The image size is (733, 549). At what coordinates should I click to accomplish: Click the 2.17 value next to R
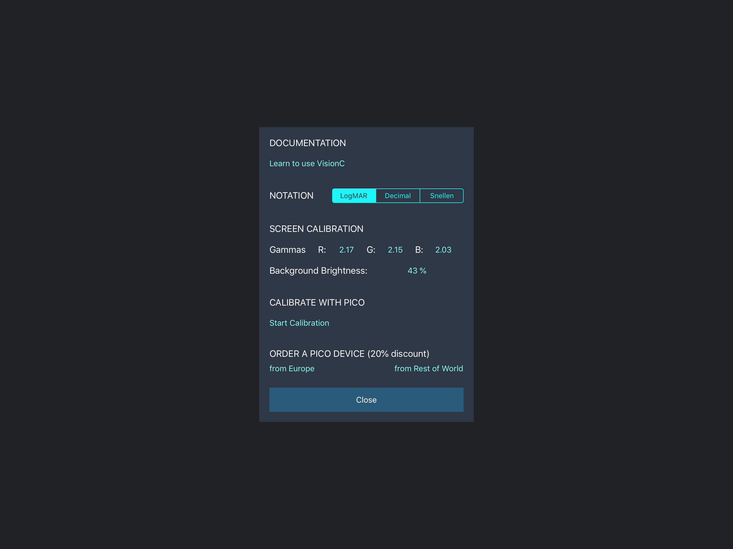346,250
